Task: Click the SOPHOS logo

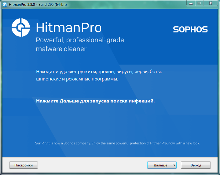Action: click(190, 29)
